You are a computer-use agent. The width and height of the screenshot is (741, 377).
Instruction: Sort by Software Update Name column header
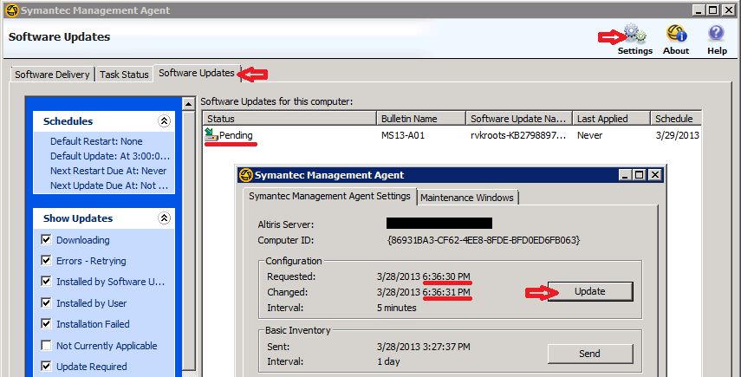(518, 119)
